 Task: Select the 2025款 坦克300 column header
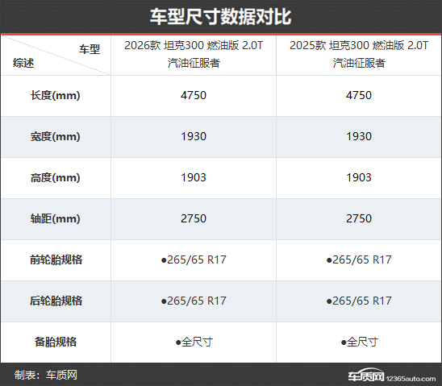[359, 54]
